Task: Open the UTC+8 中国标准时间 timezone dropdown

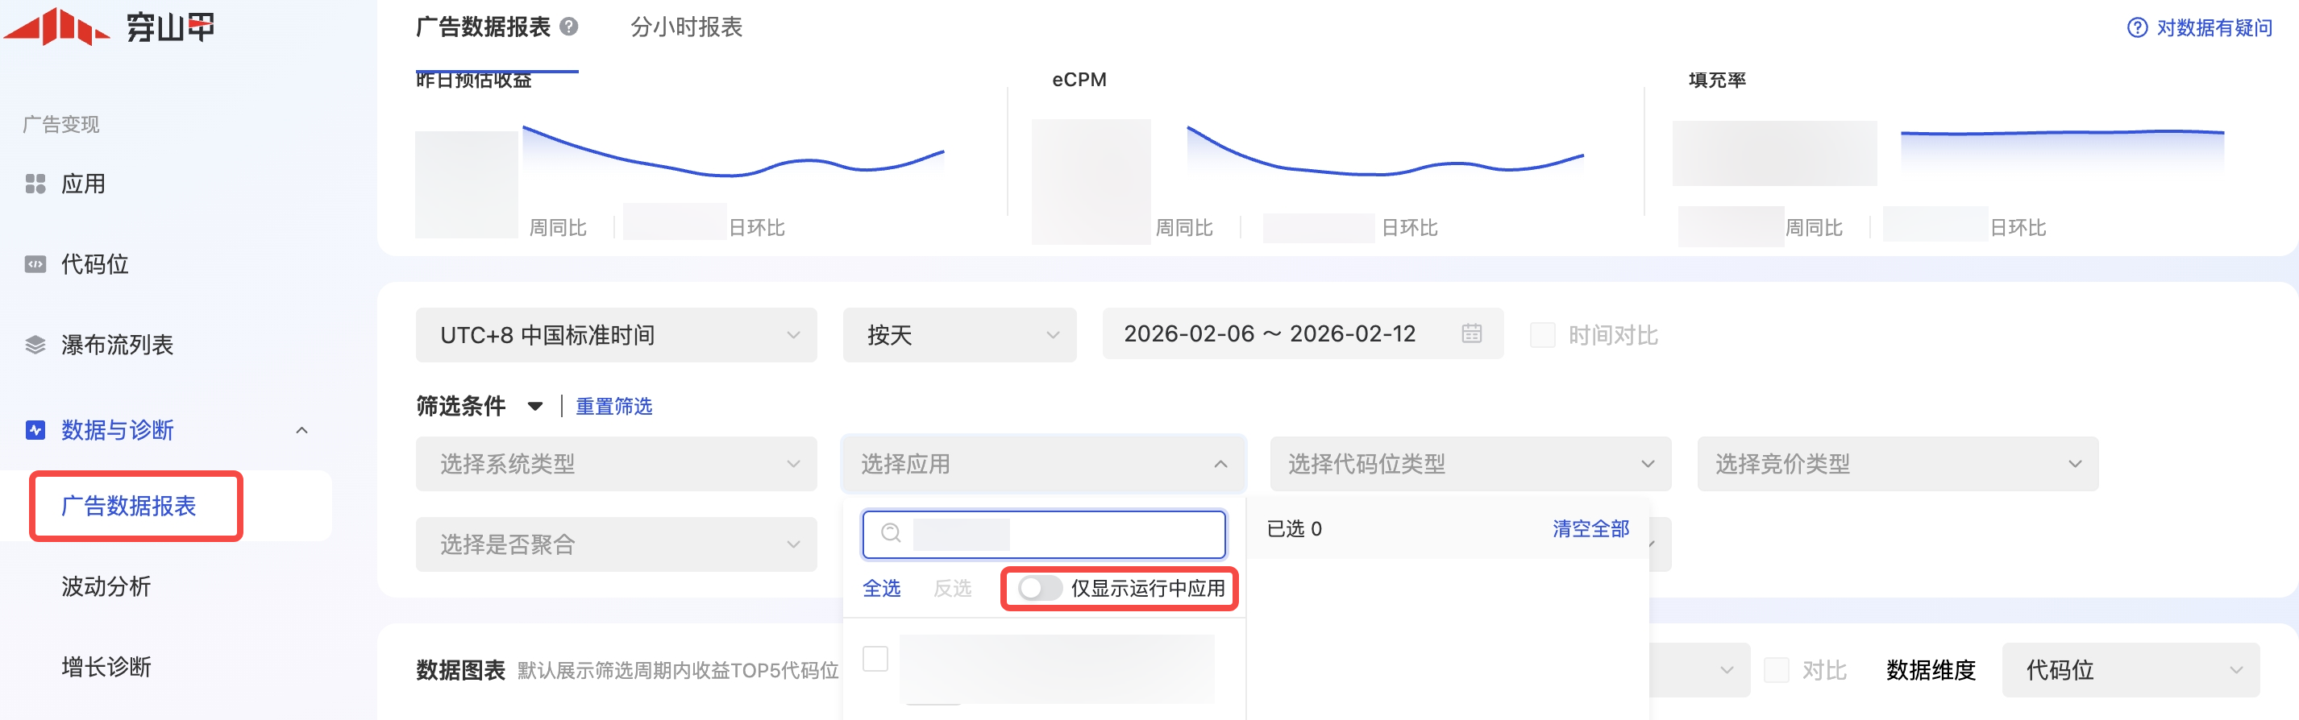Action: (x=616, y=336)
